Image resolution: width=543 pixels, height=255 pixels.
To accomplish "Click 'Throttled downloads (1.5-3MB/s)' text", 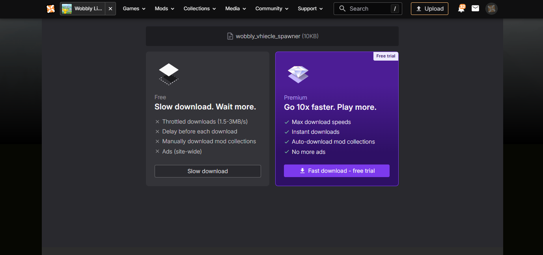I will [205, 122].
